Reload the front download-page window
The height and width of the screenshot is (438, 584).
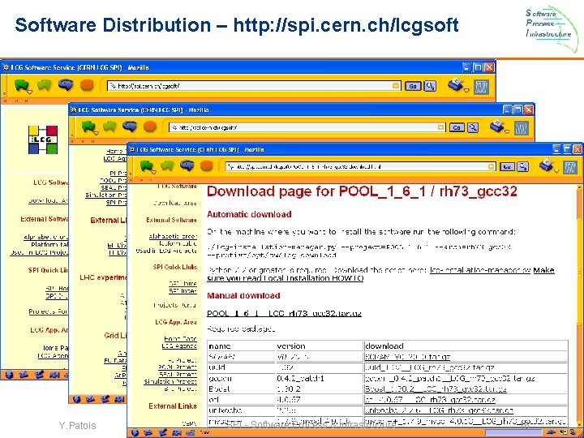(187, 165)
